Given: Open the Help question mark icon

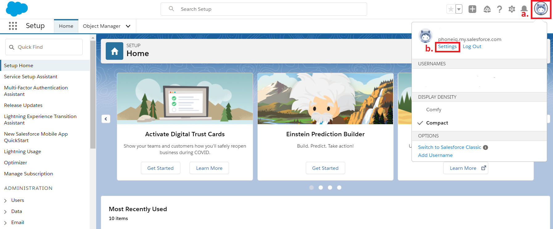Looking at the screenshot, I should tap(499, 9).
